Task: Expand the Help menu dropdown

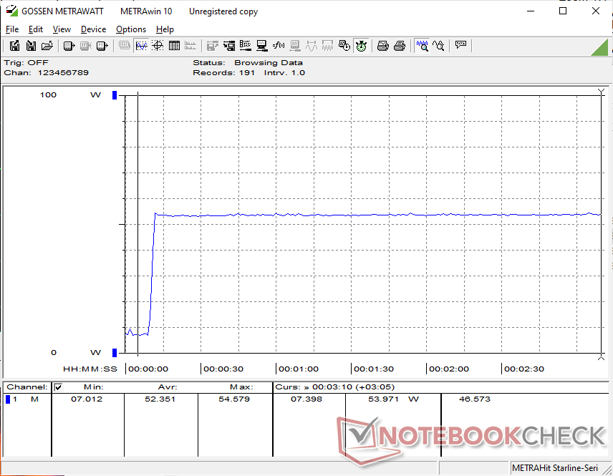Action: [165, 29]
